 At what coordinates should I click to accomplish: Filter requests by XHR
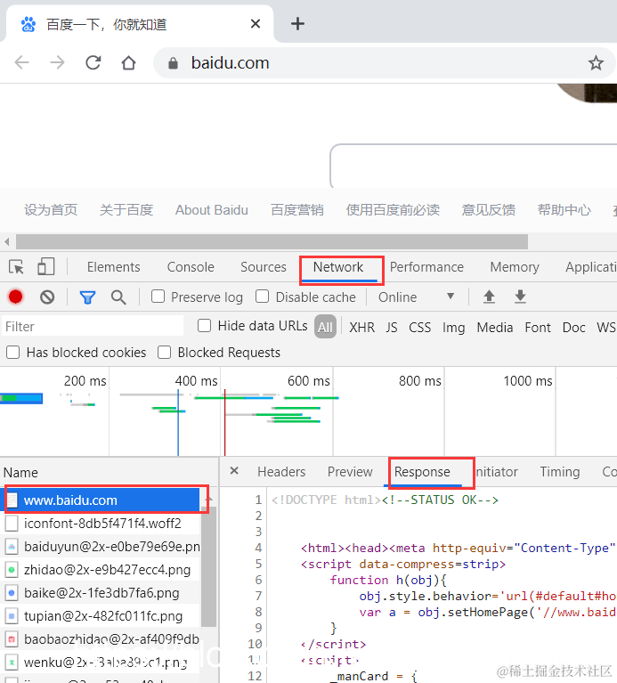[361, 327]
